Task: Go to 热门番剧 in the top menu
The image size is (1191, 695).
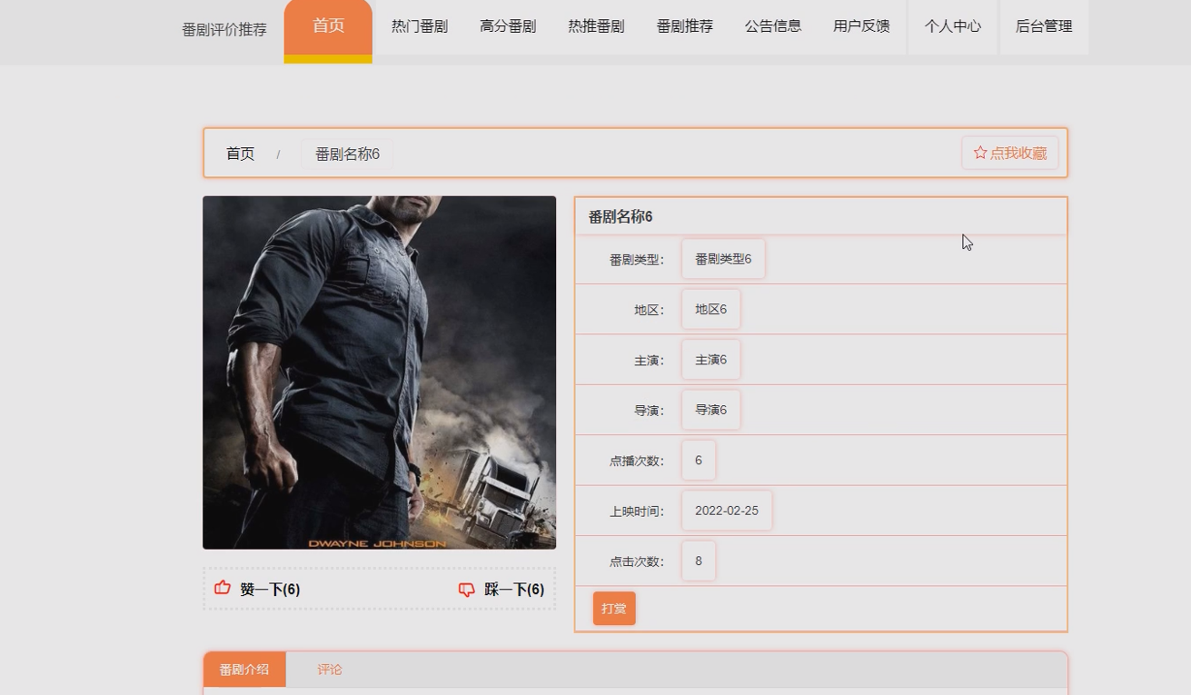Action: 420,26
